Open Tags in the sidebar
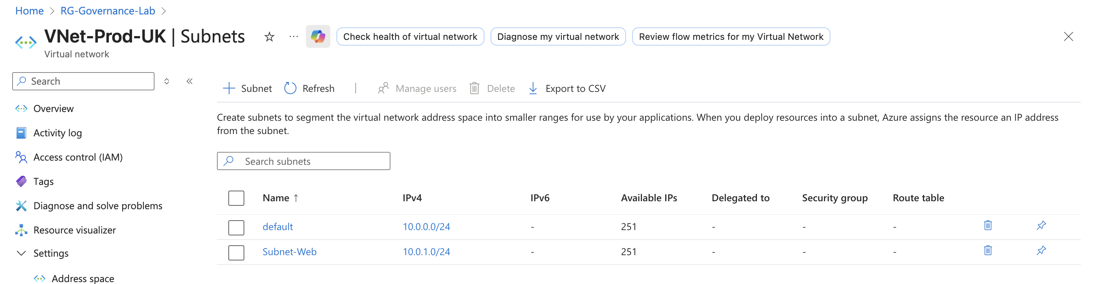1096x284 pixels. (43, 181)
